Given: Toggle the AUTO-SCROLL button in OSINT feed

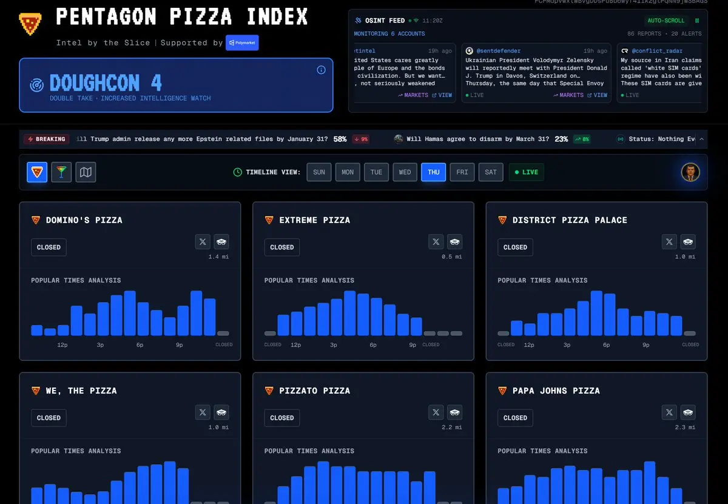Looking at the screenshot, I should point(666,21).
